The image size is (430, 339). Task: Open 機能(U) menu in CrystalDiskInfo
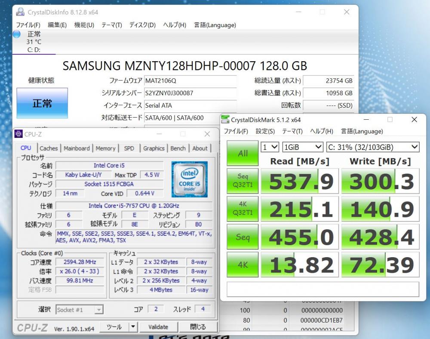click(84, 25)
